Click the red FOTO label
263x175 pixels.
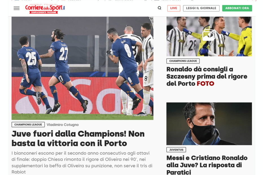click(x=205, y=84)
